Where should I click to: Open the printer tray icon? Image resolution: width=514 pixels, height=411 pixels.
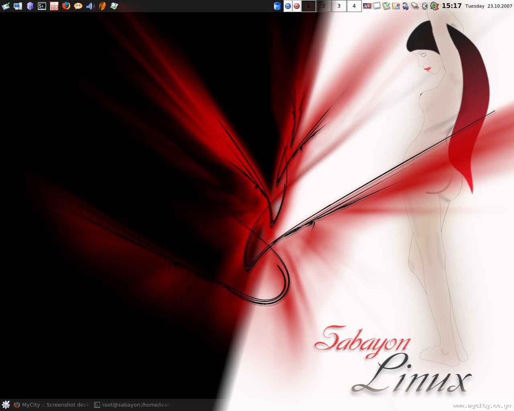pyautogui.click(x=406, y=6)
